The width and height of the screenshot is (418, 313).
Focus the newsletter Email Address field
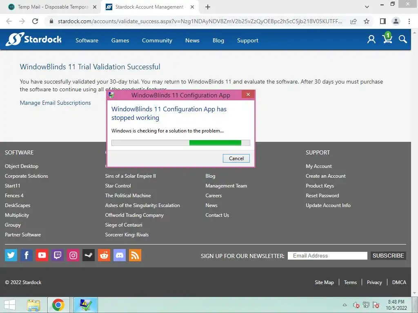327,256
